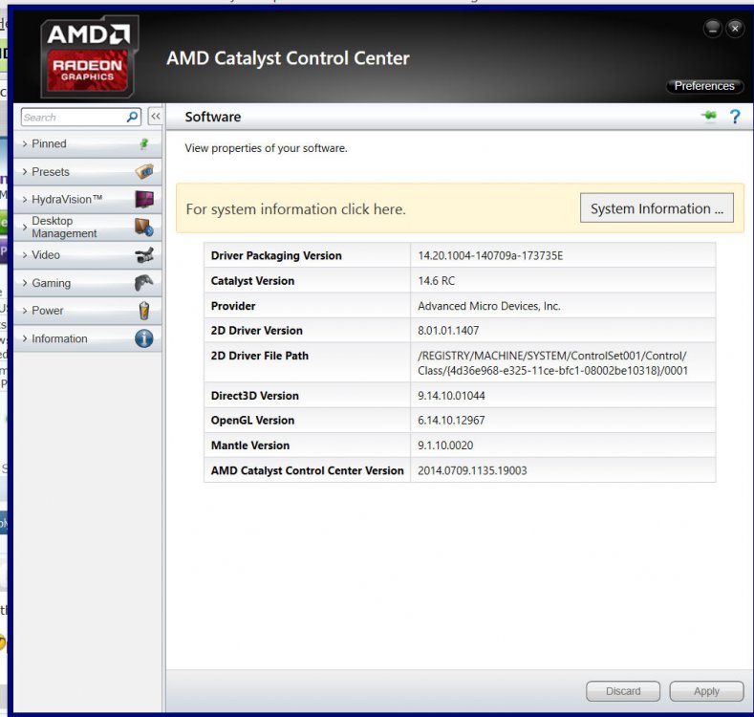Screen dimensions: 754x717
Task: Click the Desktop Management icon
Action: click(143, 227)
